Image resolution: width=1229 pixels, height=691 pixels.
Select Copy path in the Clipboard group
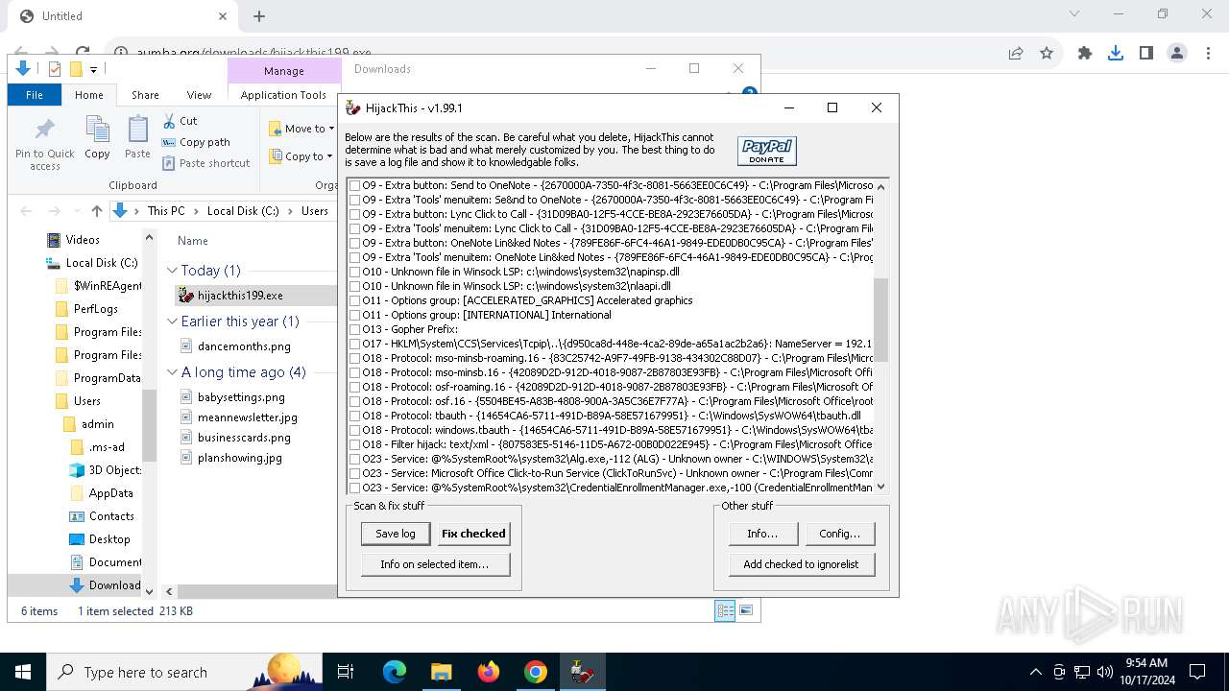(x=197, y=142)
